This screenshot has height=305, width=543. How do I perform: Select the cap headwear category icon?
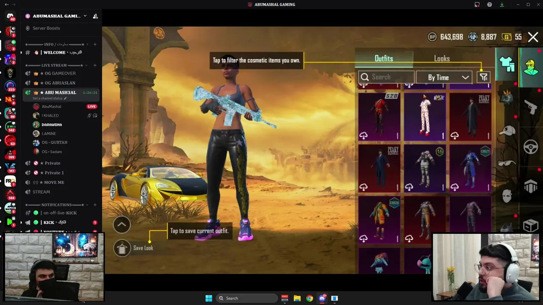(507, 131)
